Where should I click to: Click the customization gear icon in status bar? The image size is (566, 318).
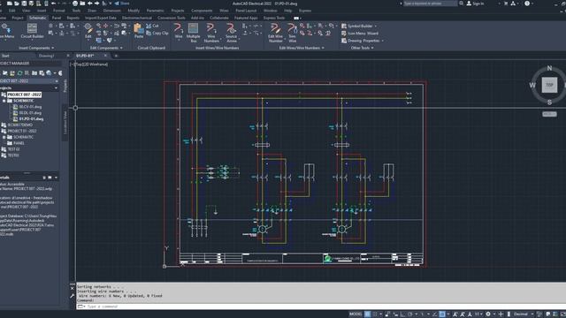(x=488, y=314)
